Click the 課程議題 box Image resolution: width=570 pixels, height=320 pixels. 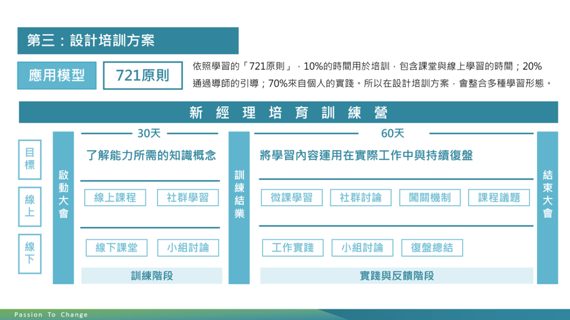[499, 198]
